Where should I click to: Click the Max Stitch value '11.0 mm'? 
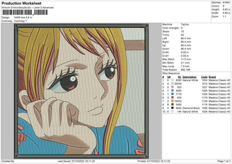pyautogui.click(x=186, y=59)
